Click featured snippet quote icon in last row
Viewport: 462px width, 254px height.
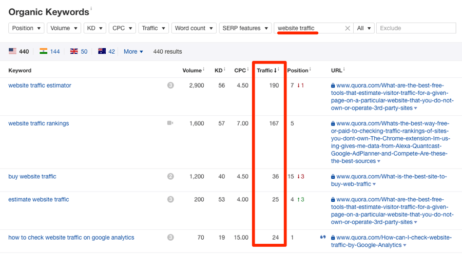[323, 237]
